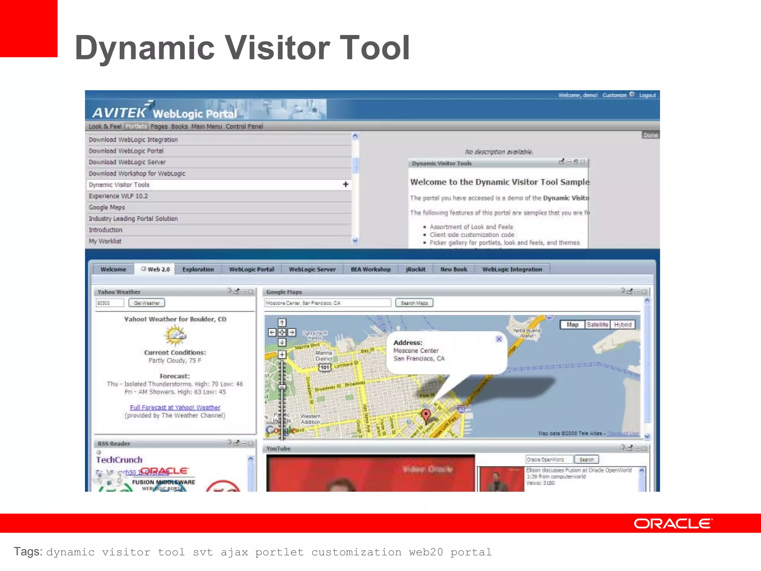Minimize the Google Maps portlet
This screenshot has width=761, height=571.
637,291
